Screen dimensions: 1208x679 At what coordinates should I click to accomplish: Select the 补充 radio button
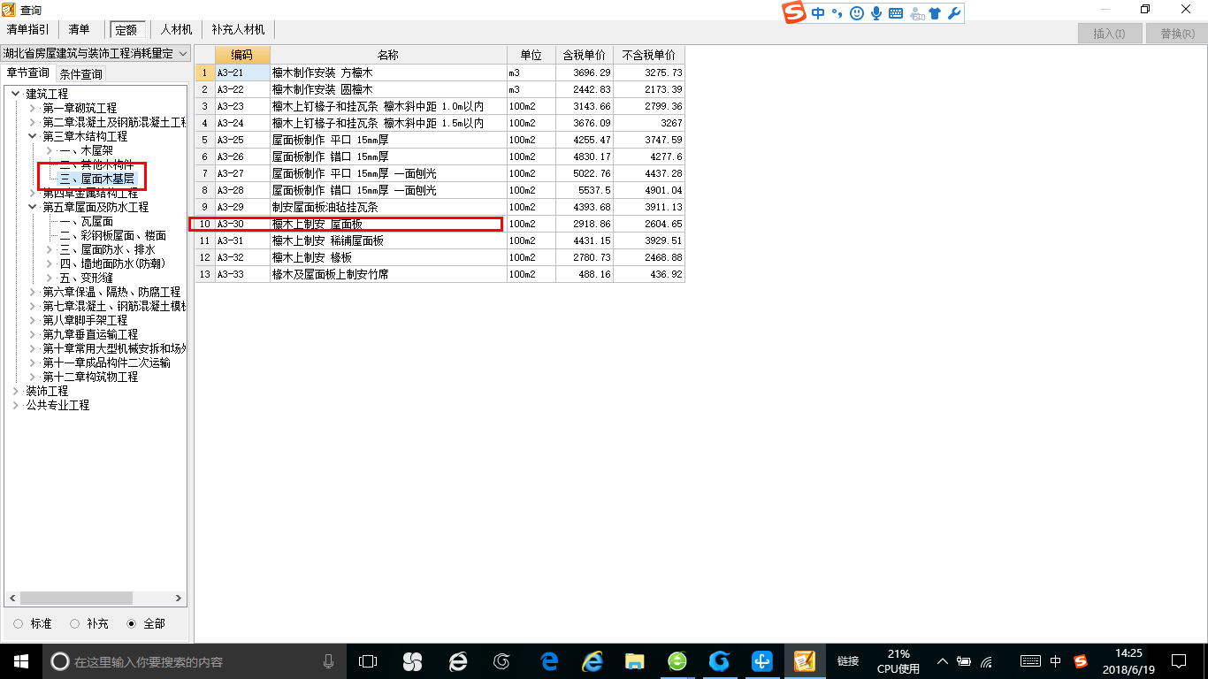(x=75, y=624)
